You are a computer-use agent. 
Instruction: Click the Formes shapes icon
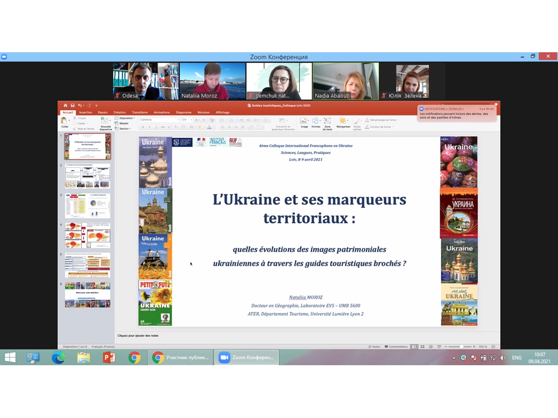pyautogui.click(x=316, y=120)
